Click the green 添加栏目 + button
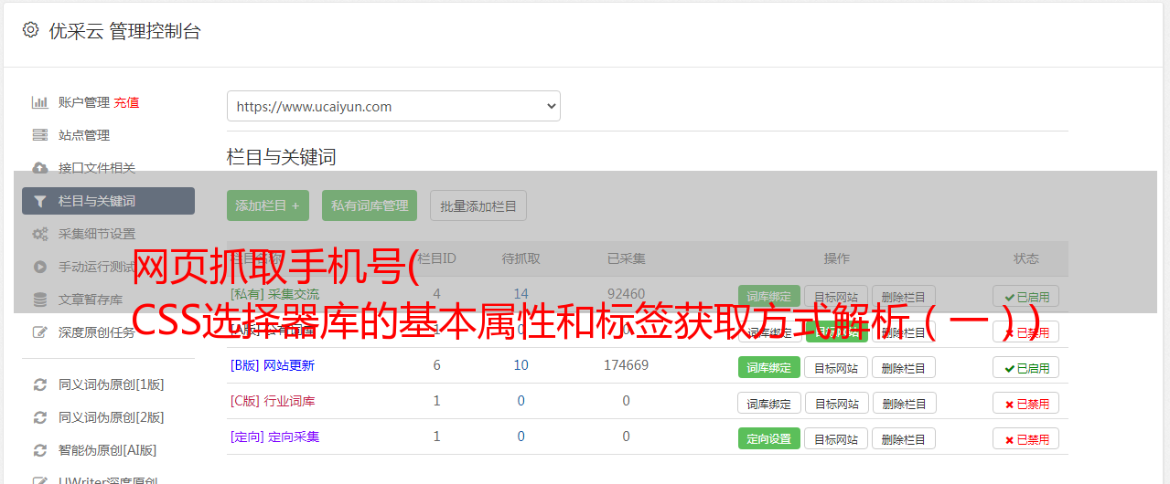This screenshot has width=1170, height=484. [x=268, y=205]
